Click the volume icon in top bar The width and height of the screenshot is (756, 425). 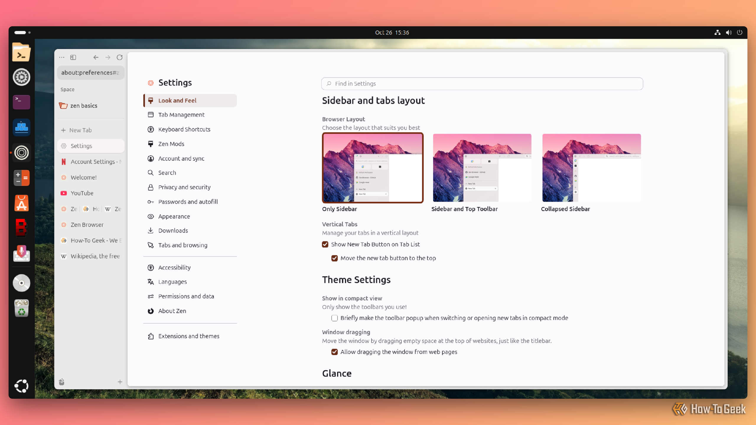point(729,32)
